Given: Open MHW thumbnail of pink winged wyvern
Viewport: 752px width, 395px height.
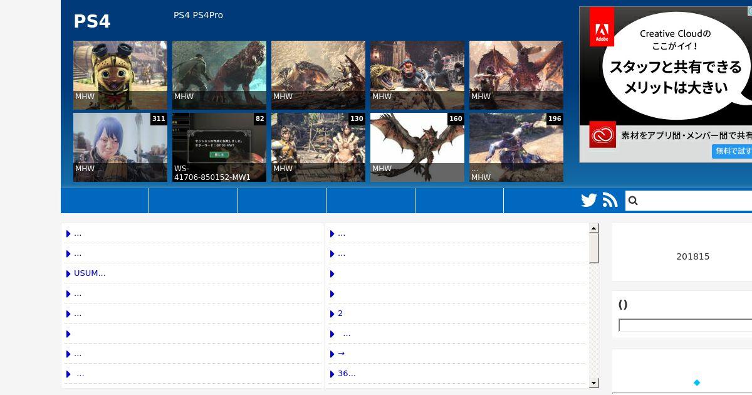Looking at the screenshot, I should coord(516,75).
